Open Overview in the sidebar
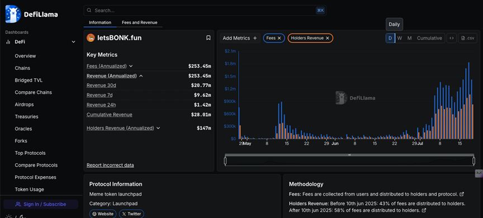This screenshot has height=218, width=483. (25, 56)
